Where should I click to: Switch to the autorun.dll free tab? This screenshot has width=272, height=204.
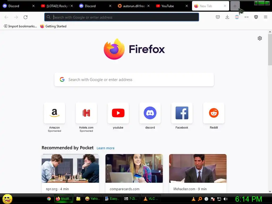[x=134, y=6]
